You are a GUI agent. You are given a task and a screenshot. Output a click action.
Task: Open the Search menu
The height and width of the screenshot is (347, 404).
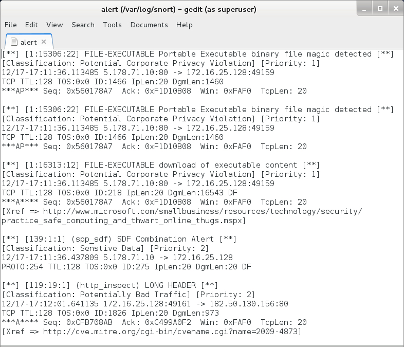point(83,25)
